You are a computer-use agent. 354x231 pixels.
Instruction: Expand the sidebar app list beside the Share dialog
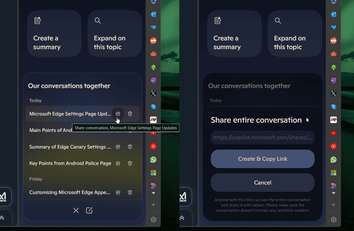(334, 193)
